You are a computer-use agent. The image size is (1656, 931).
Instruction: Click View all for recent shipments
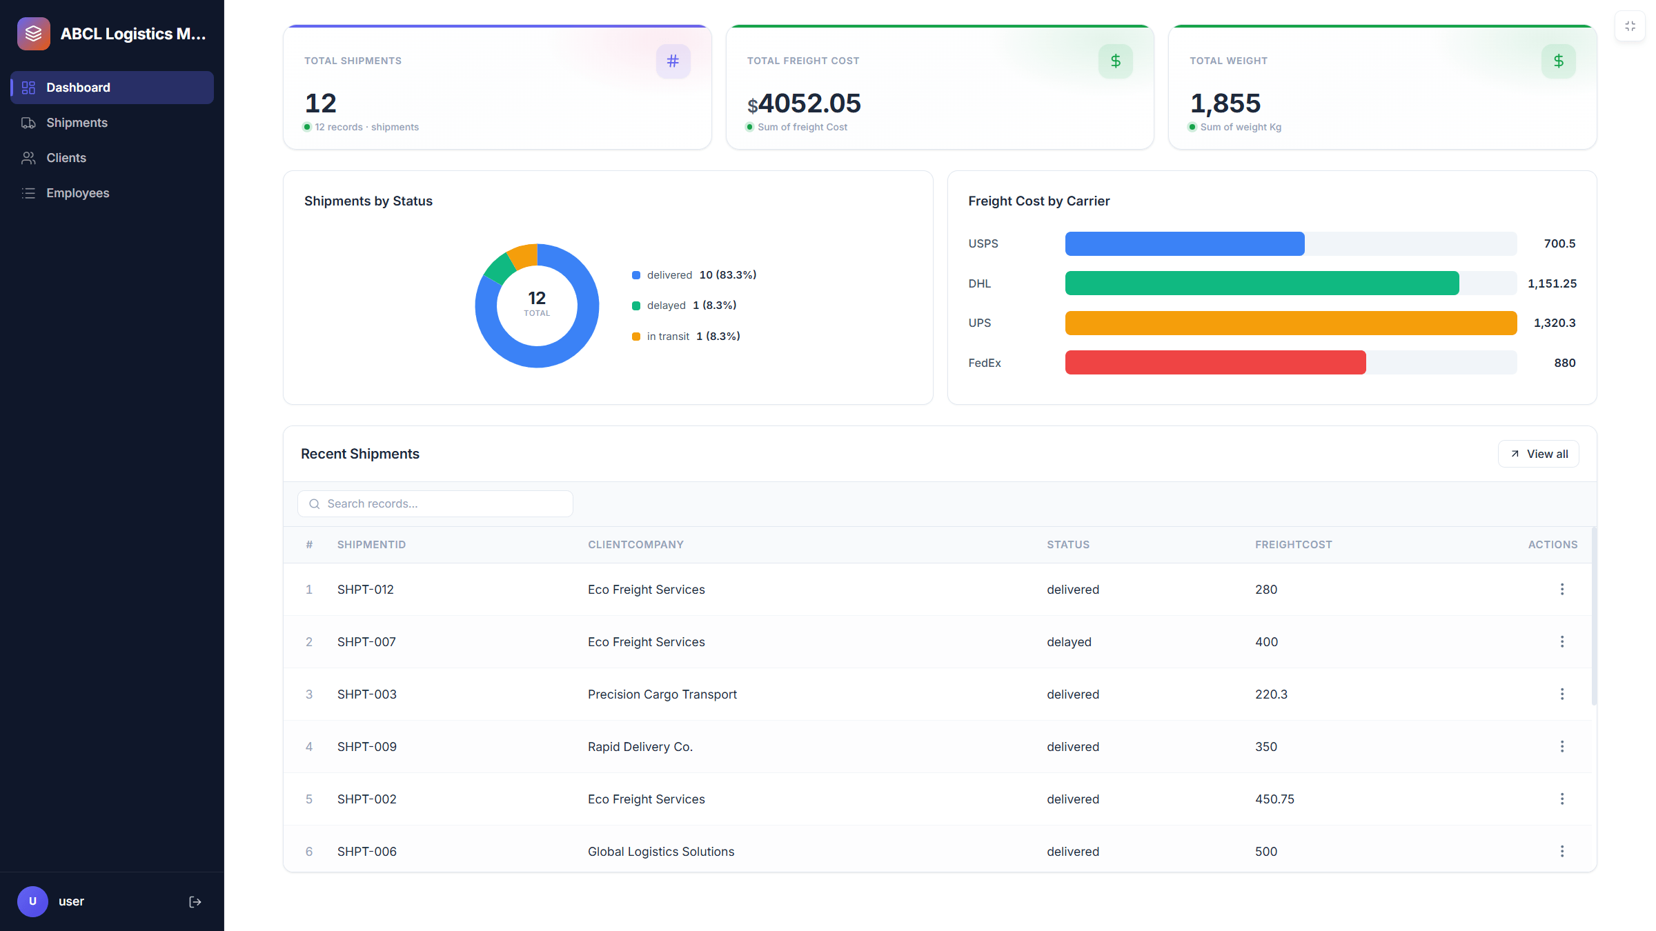tap(1539, 454)
